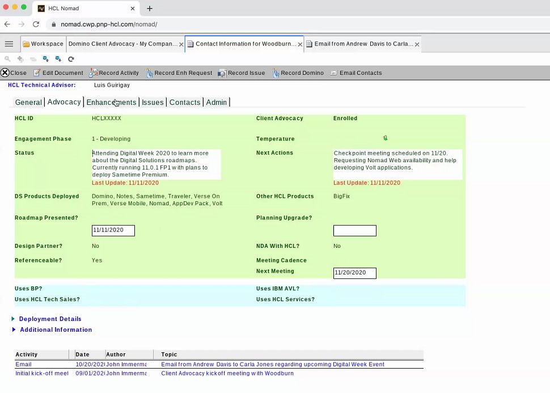Click the Record Activity button label
550x393 pixels.
(x=119, y=73)
